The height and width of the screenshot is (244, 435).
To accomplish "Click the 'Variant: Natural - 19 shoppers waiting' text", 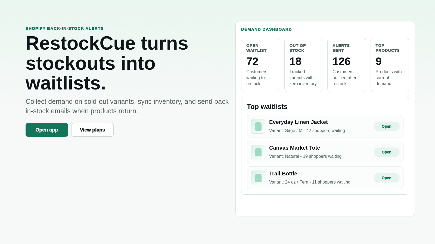I will tap(305, 156).
